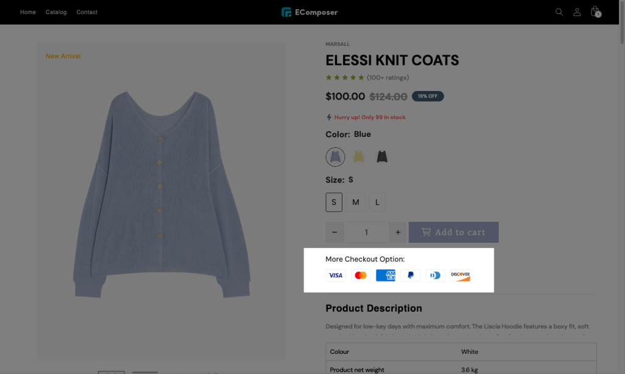Select the Visa payment icon
The height and width of the screenshot is (374, 625).
coord(336,275)
